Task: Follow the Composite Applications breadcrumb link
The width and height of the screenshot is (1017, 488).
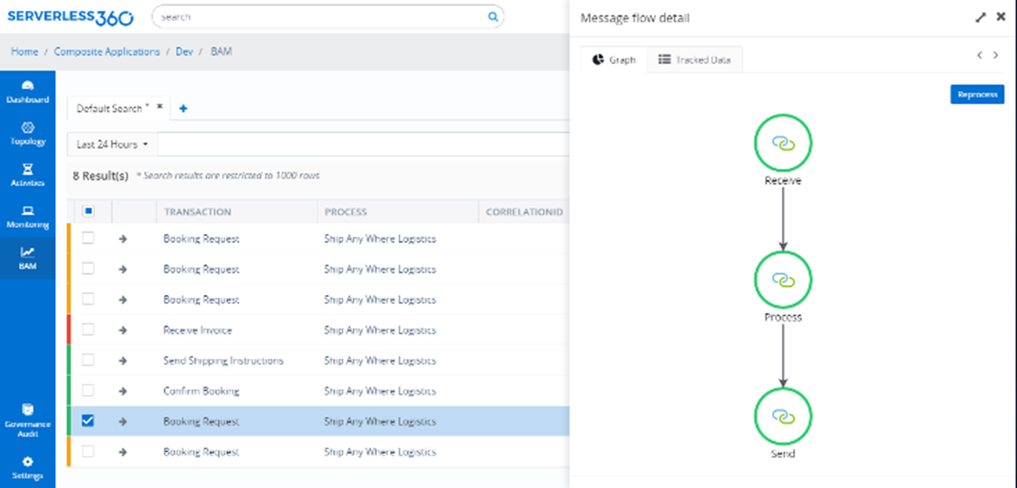Action: coord(106,52)
